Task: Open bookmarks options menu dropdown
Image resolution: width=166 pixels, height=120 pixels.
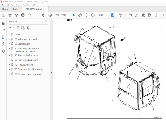Action: 11,28
